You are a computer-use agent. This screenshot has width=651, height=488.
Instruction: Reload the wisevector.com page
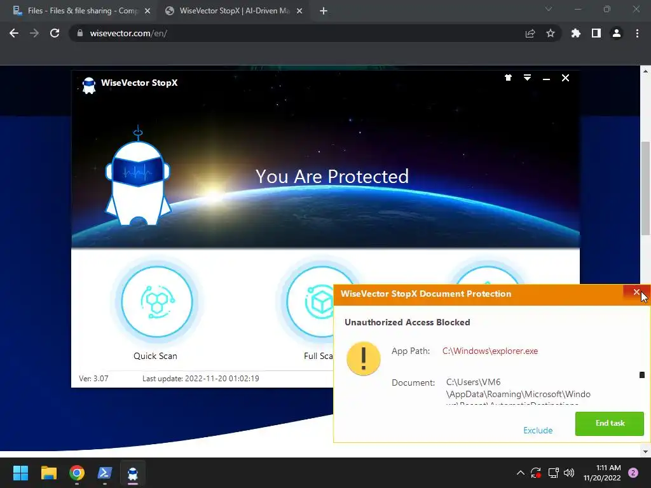[x=55, y=33]
